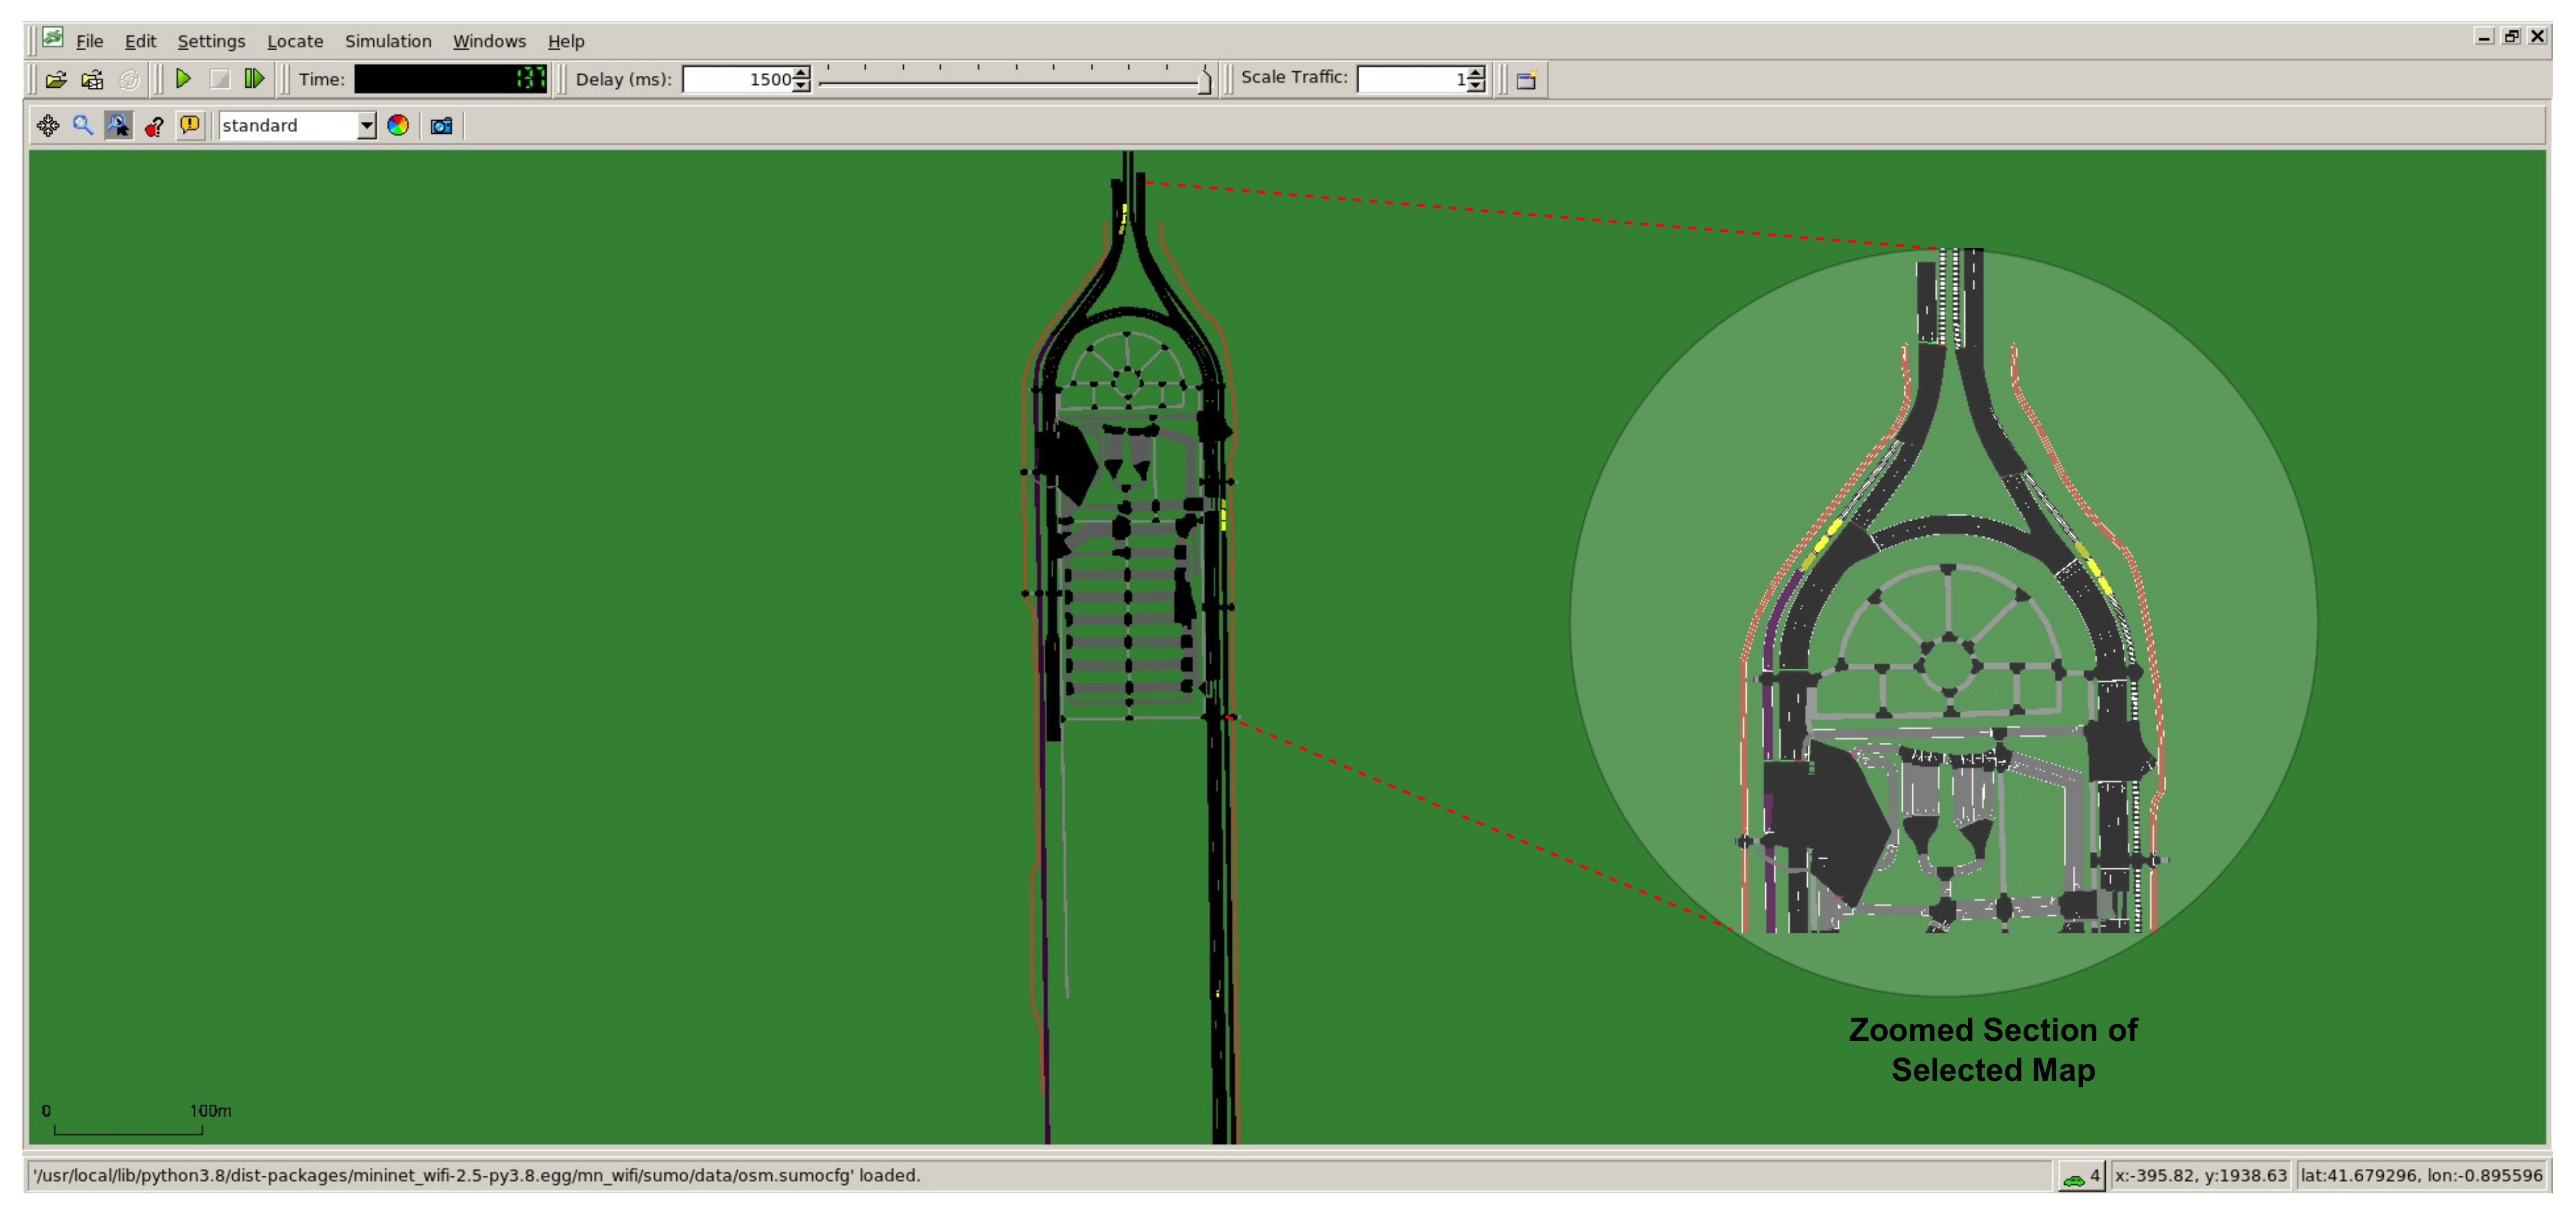
Task: Decrease Scale Traffic with down arrow
Action: point(1476,86)
